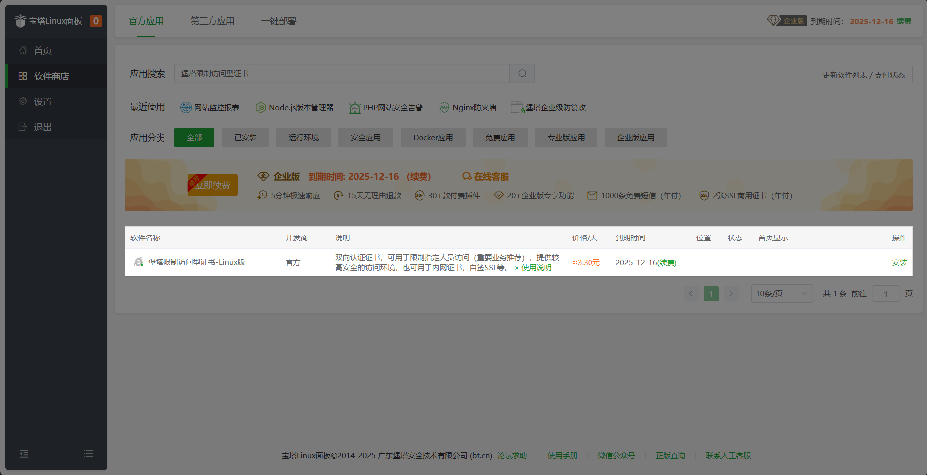Collapse the sidebar with bottom-left icon
The height and width of the screenshot is (475, 927).
[x=24, y=454]
